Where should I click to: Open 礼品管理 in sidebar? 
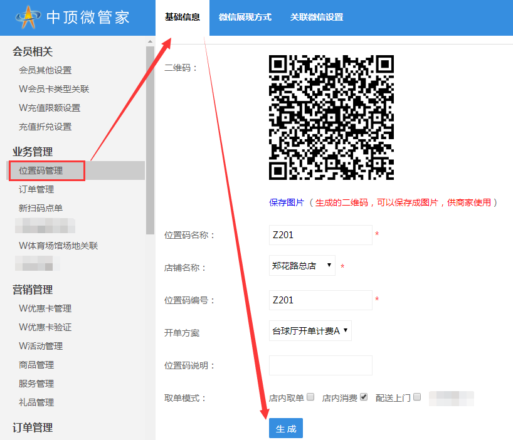pos(36,402)
